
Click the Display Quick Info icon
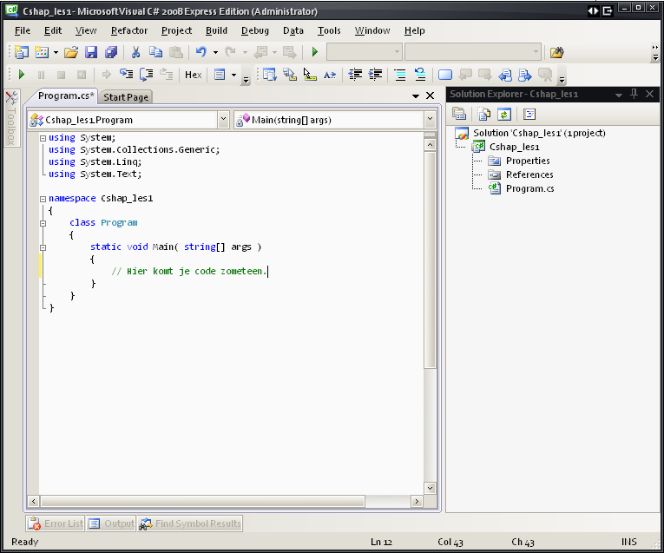pos(310,75)
